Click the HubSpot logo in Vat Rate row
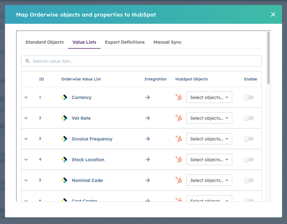 [179, 118]
